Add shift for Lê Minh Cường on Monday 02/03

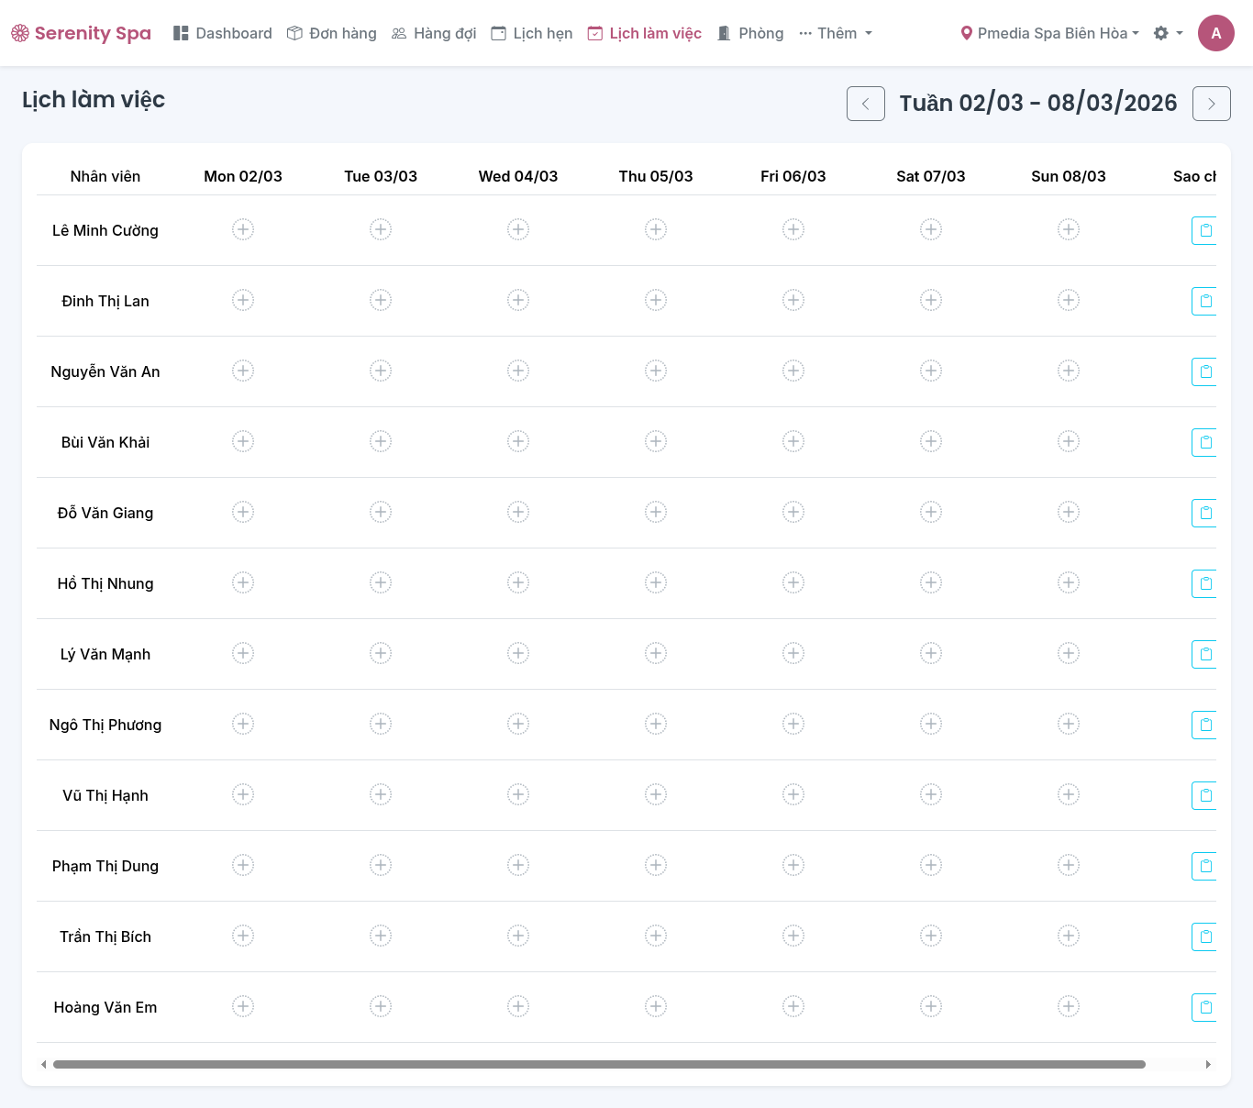tap(243, 229)
